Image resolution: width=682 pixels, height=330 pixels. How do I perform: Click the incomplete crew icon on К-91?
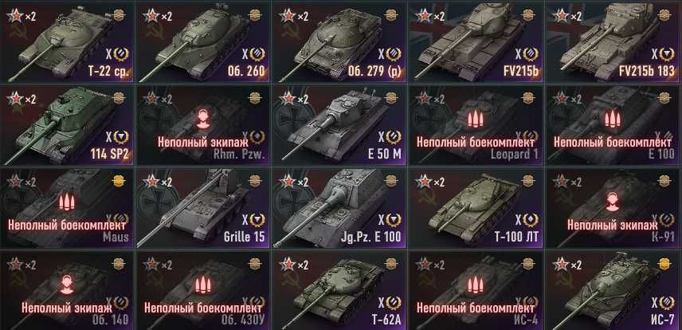click(x=612, y=202)
